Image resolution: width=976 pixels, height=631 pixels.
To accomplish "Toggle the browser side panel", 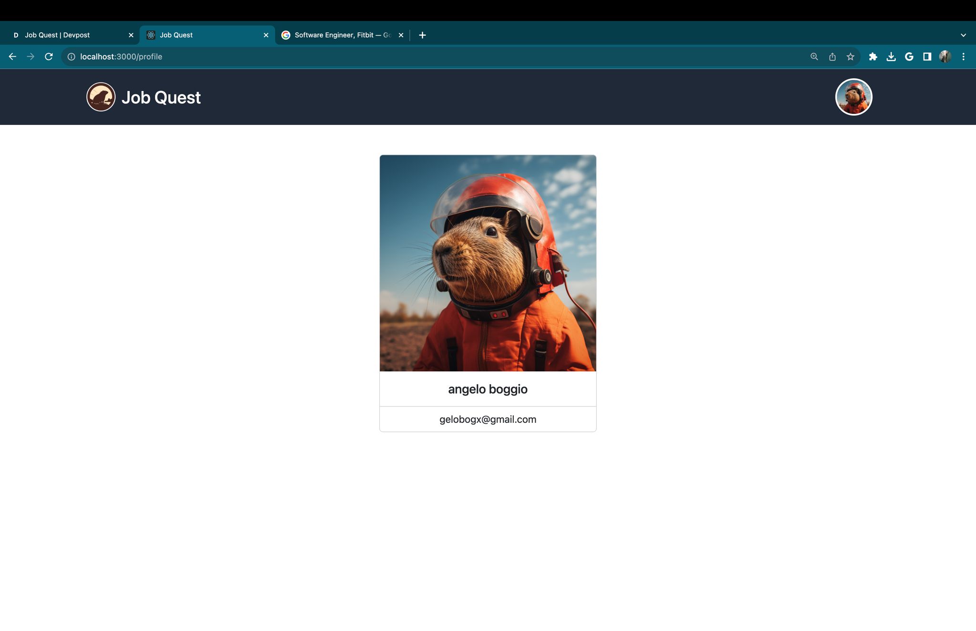I will (x=927, y=57).
